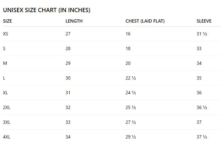
Task: Click the sleeve value 36 ½ for 2XL
Action: [x=202, y=107]
